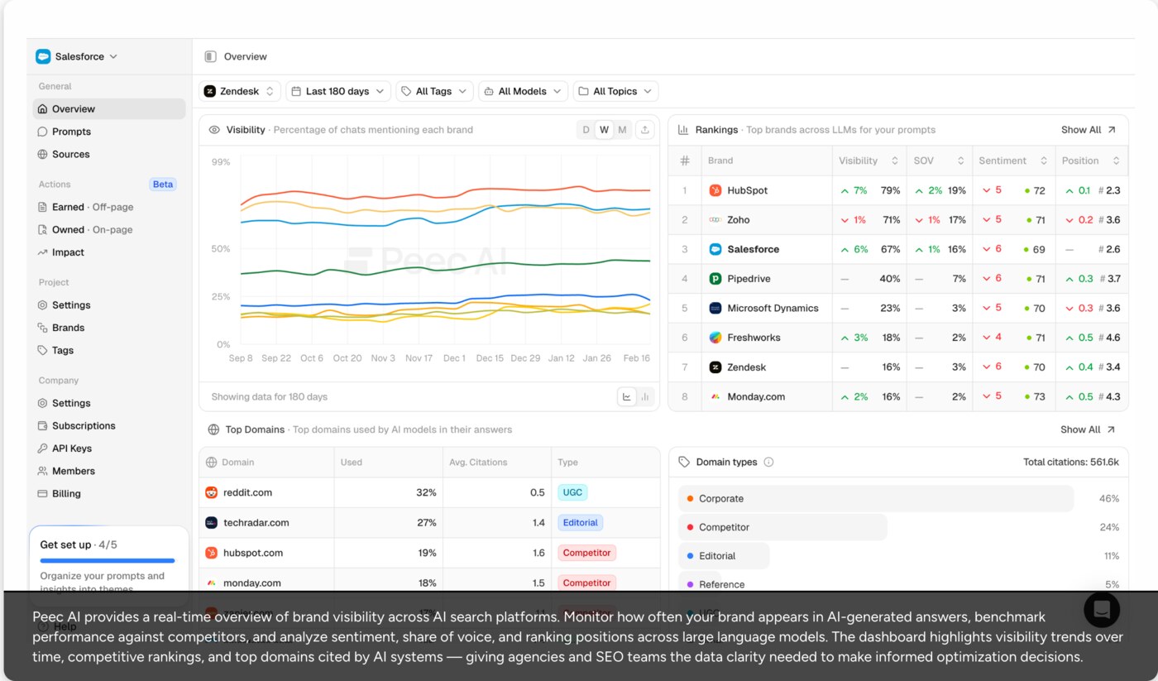Screen dimensions: 1158x681
Task: Click the Salesforce cloud logo in sidebar
Action: 43,56
